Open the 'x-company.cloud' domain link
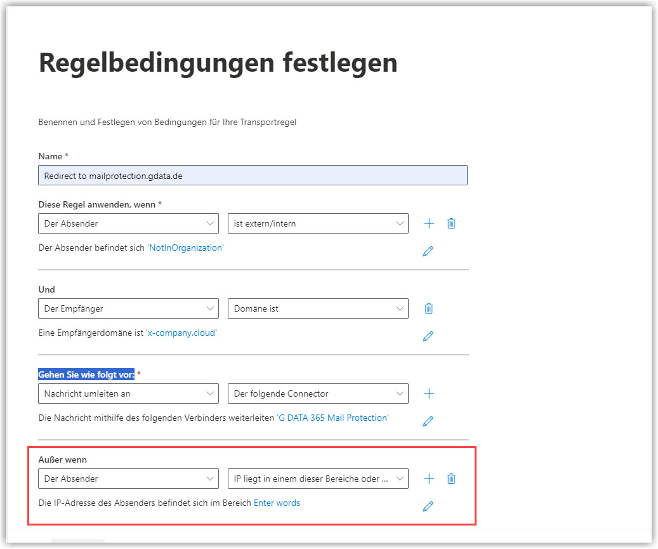The height and width of the screenshot is (549, 658). coord(181,333)
